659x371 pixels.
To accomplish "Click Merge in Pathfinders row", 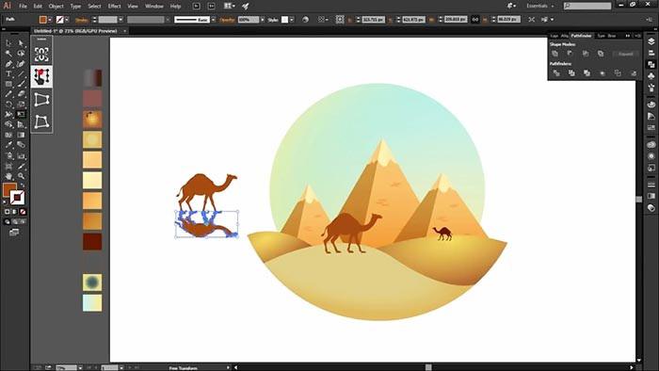I will [587, 73].
